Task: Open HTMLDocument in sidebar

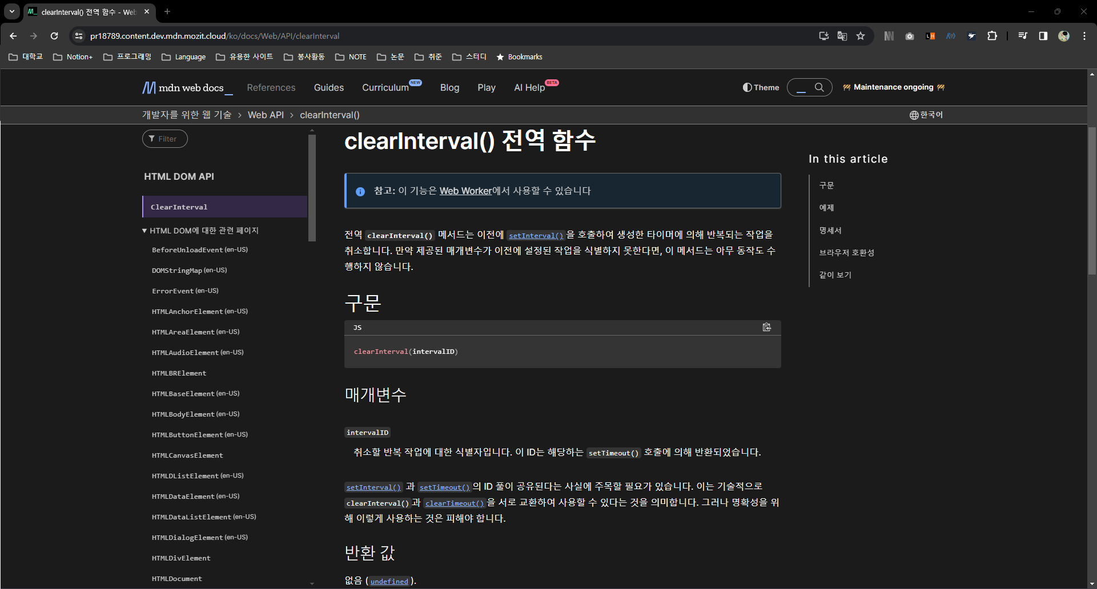Action: pyautogui.click(x=177, y=579)
